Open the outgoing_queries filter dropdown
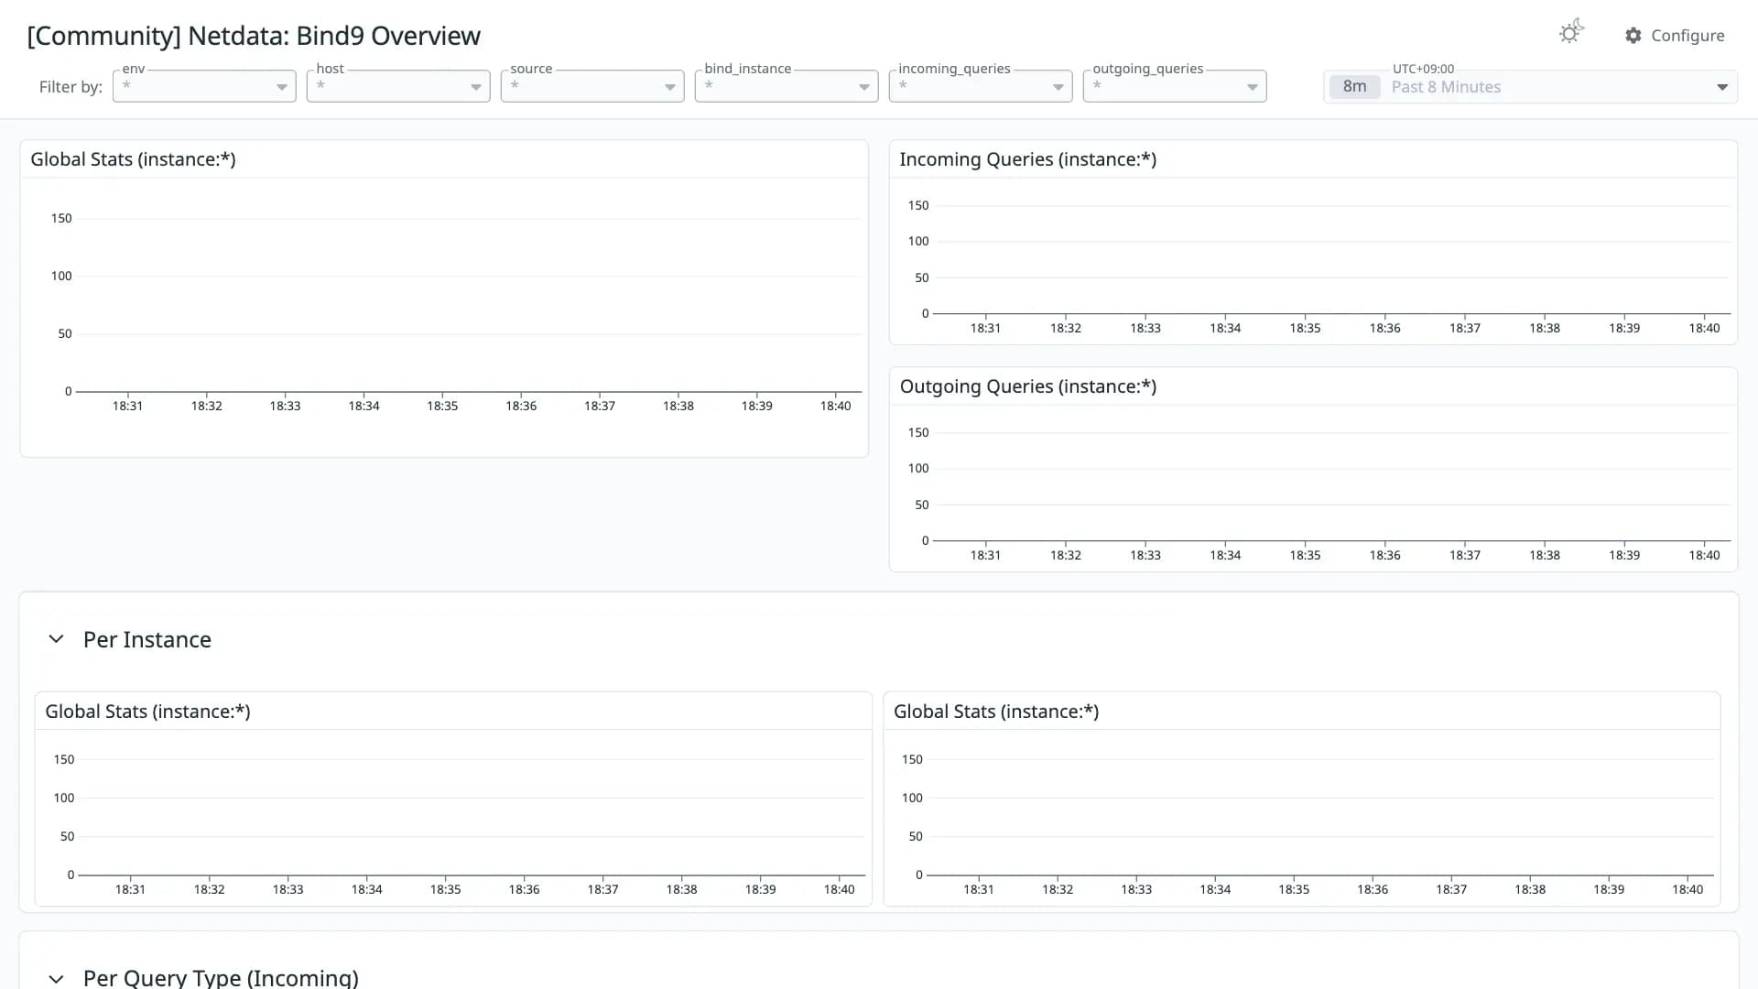 [1175, 86]
